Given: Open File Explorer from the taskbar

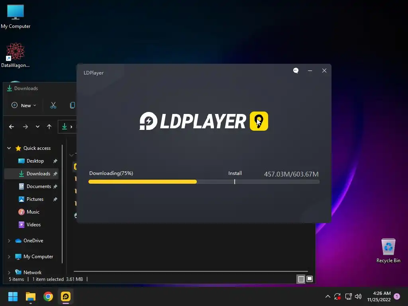Looking at the screenshot, I should [30, 296].
